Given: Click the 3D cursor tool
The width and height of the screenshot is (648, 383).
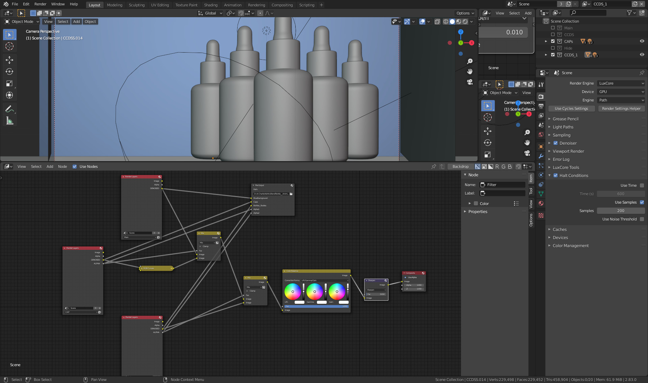Looking at the screenshot, I should [x=9, y=47].
